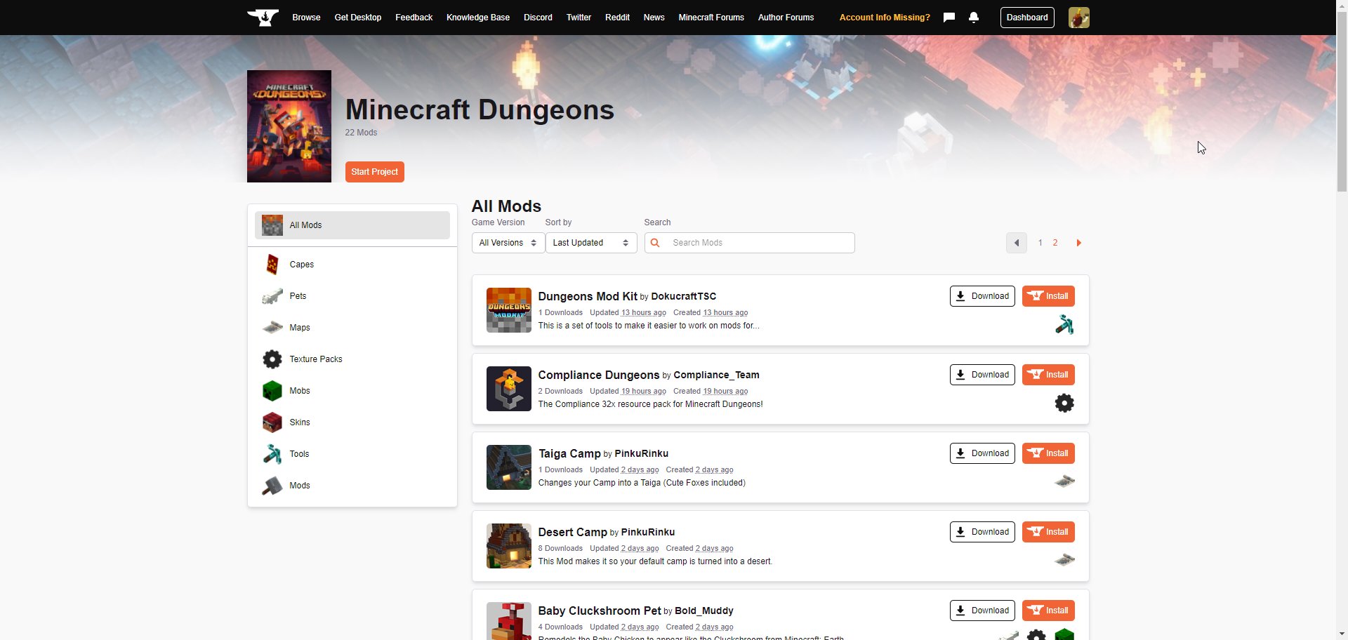Image resolution: width=1348 pixels, height=640 pixels.
Task: Select the Capes category icon
Action: [272, 265]
